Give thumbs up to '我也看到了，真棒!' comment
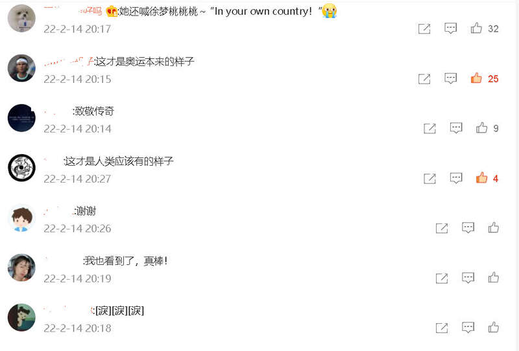The width and height of the screenshot is (519, 351). point(494,278)
